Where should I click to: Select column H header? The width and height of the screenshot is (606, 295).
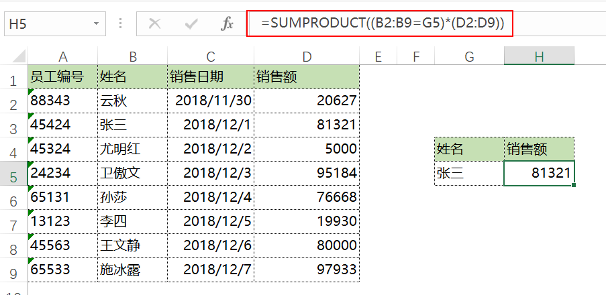coord(539,57)
